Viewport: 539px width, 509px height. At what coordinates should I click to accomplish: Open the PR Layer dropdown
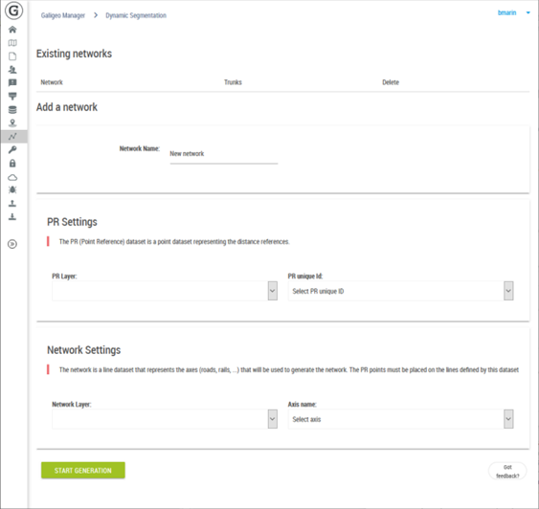pyautogui.click(x=165, y=291)
